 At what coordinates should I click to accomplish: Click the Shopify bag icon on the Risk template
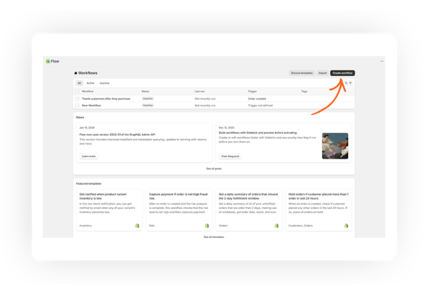coord(206,226)
